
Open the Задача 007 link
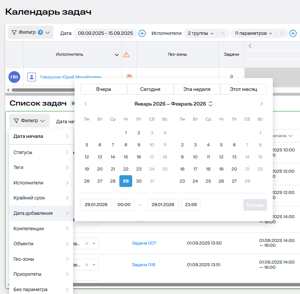144,243
